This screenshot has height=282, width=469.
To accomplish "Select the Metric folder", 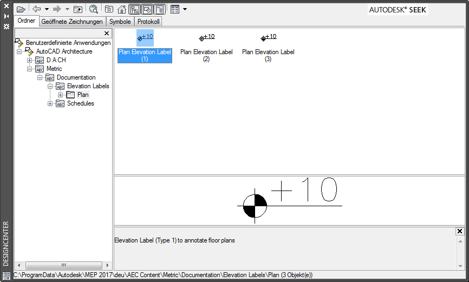I will tap(54, 69).
